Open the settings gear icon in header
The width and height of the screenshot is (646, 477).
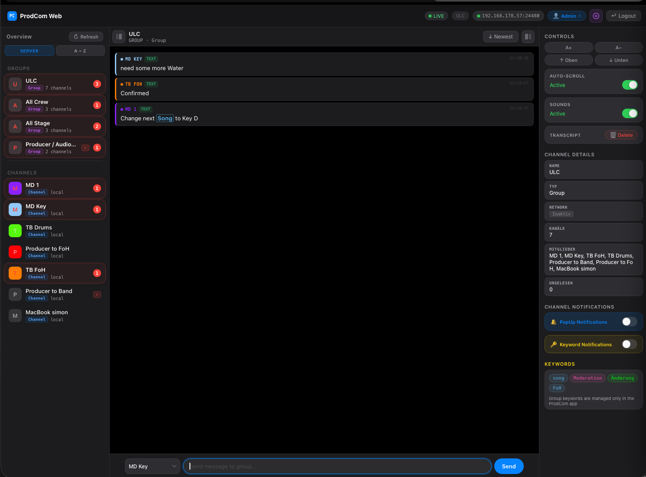click(596, 16)
